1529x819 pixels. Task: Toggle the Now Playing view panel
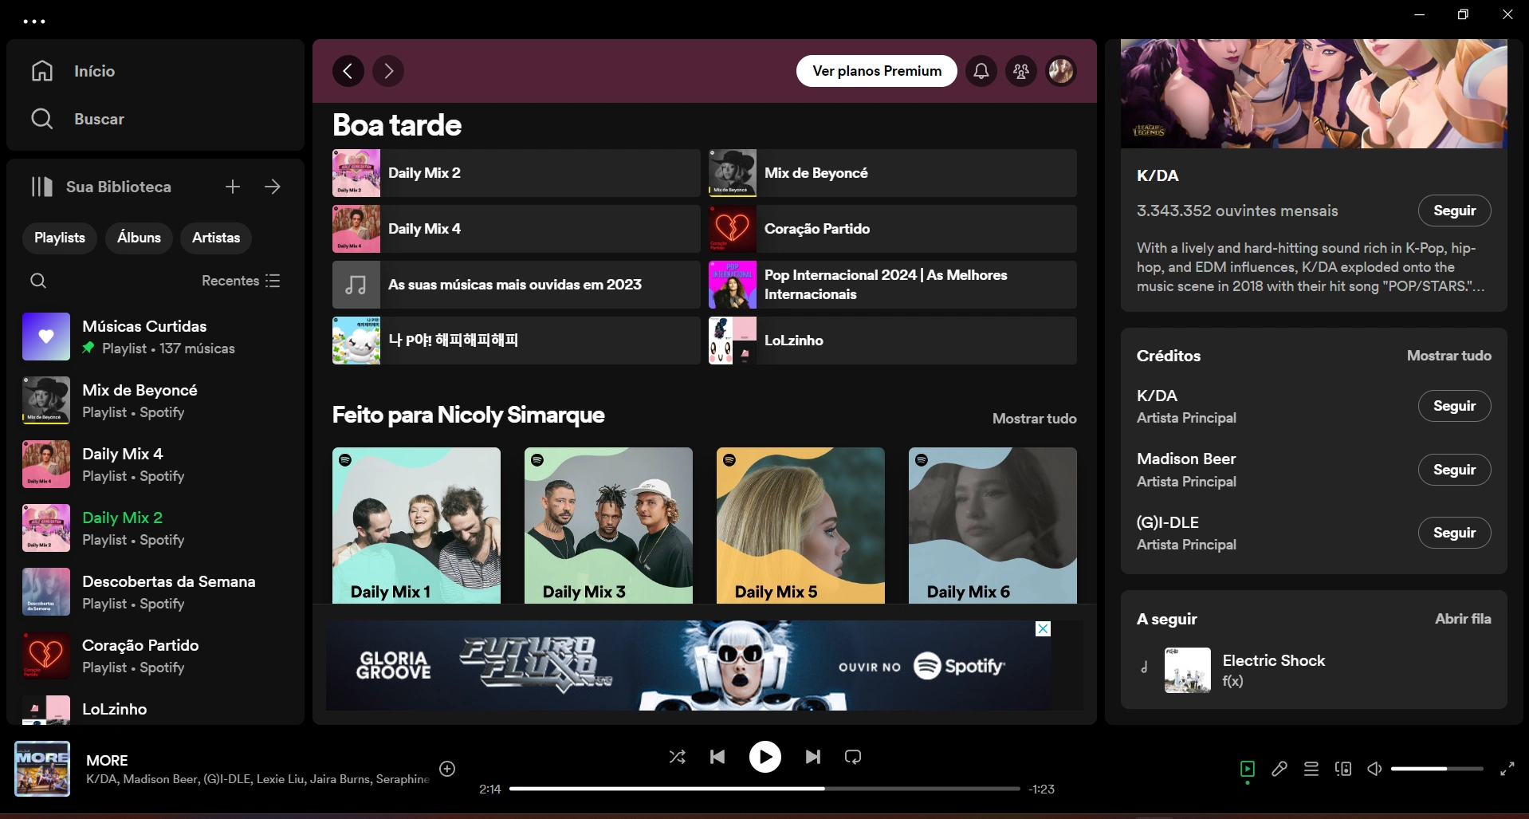click(x=1248, y=769)
